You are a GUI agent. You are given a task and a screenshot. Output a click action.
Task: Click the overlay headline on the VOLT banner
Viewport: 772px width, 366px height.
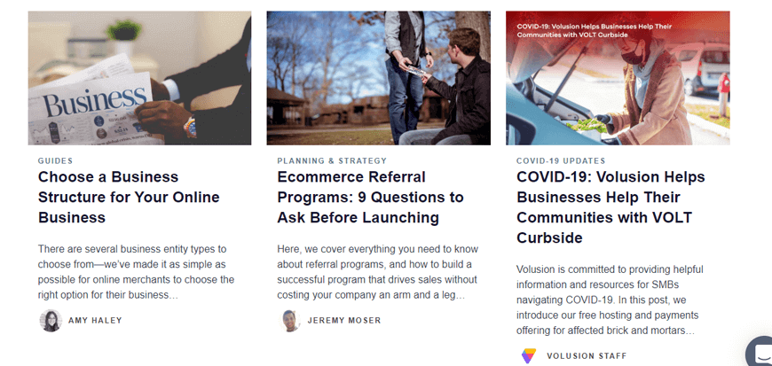point(594,30)
